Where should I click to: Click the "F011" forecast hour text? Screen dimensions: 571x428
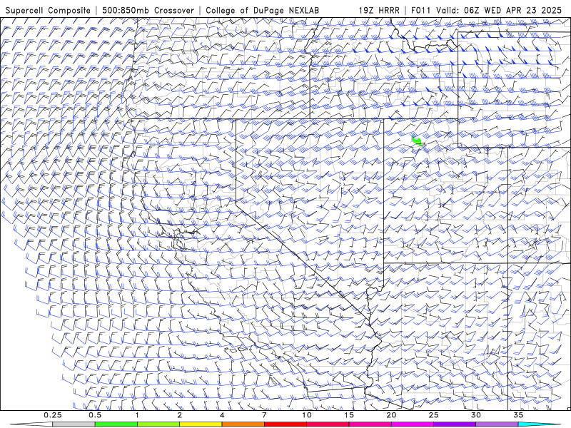422,10
